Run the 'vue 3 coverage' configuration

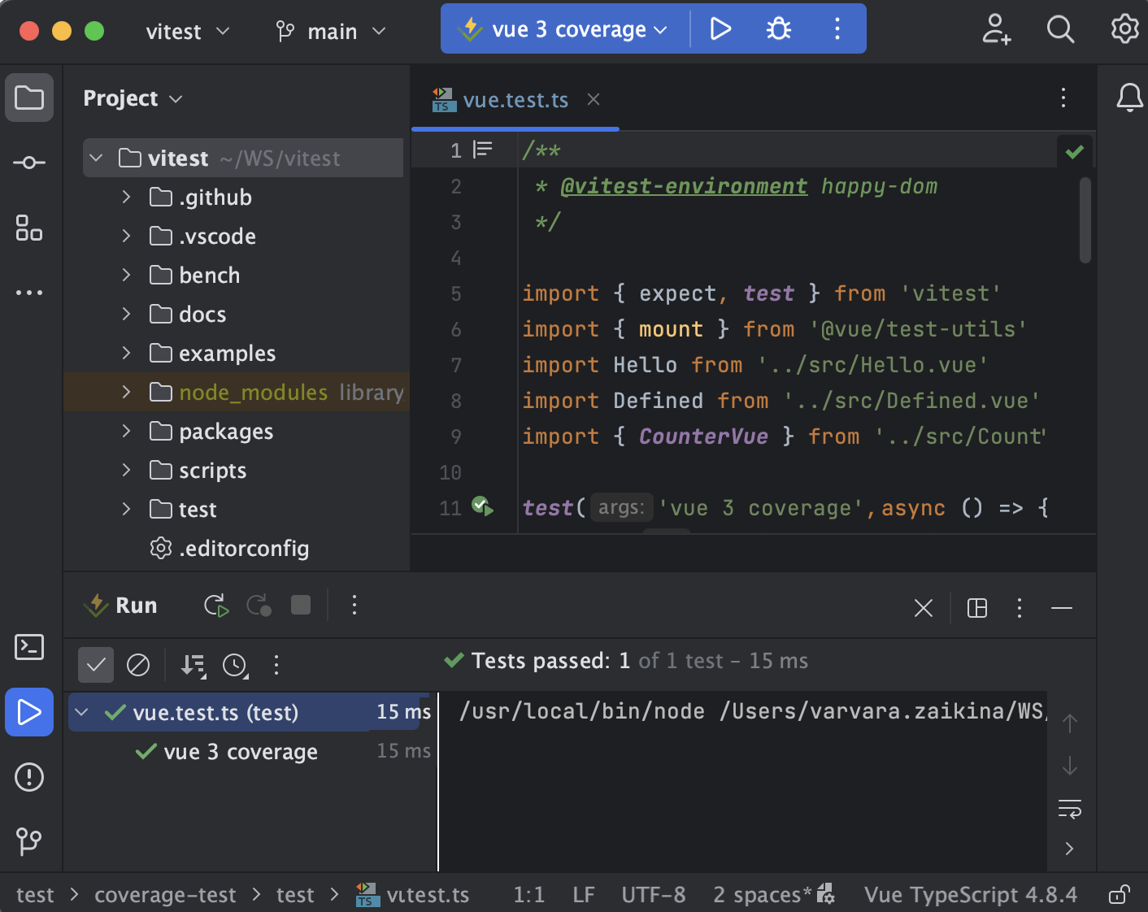click(x=720, y=29)
